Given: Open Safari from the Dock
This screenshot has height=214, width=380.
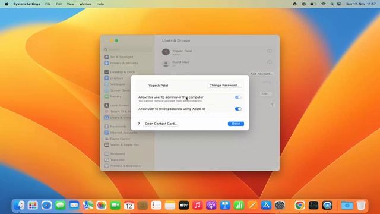Looking at the screenshot, I should [x=46, y=205].
